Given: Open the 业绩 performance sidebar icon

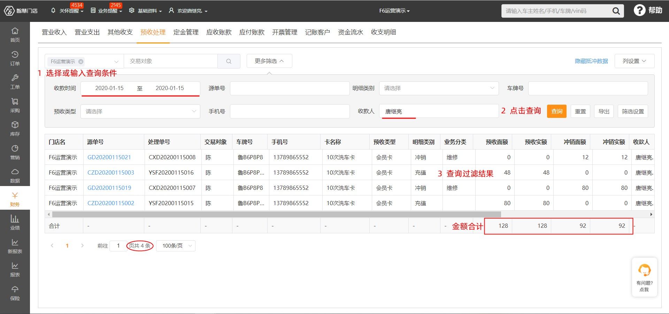Looking at the screenshot, I should [15, 222].
